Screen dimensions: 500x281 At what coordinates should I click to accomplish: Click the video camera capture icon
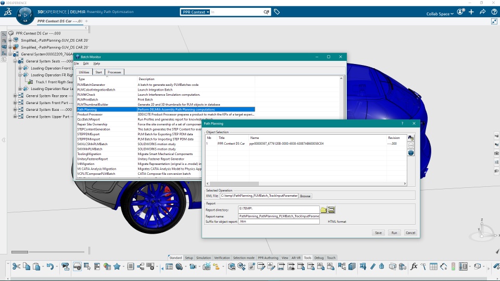click(x=193, y=266)
